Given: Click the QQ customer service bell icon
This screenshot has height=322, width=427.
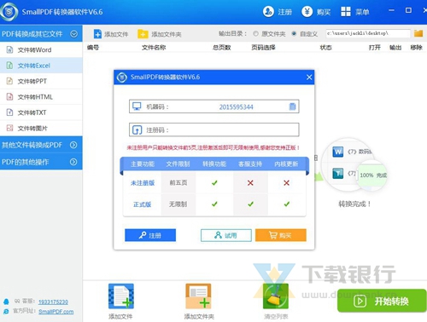Looking at the screenshot, I should [x=6, y=302].
